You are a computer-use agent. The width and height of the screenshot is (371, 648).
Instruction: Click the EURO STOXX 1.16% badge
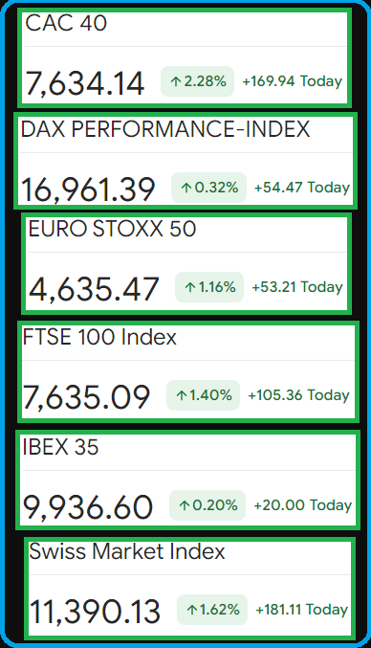[209, 287]
